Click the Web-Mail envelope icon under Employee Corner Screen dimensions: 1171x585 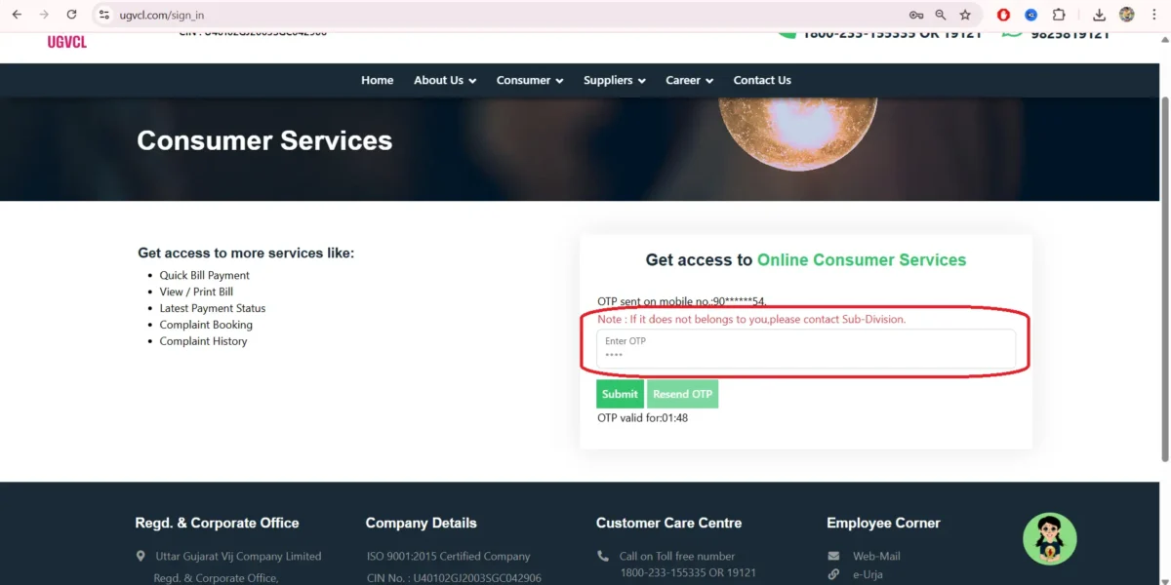tap(834, 555)
